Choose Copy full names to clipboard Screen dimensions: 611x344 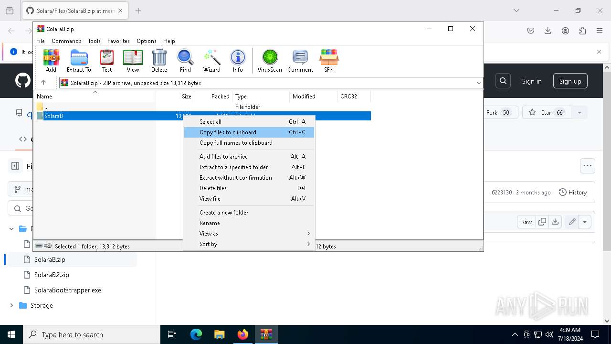coord(249,143)
